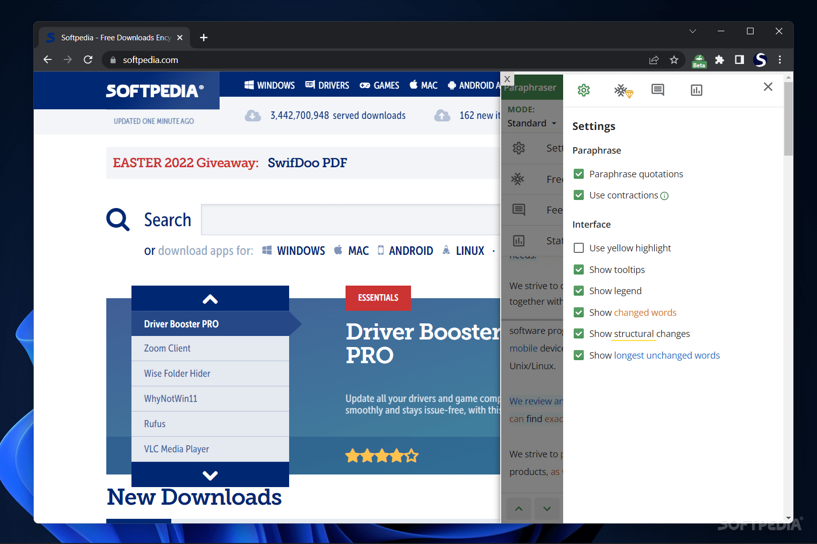Open the Feedback speech-bubble icon
Image resolution: width=817 pixels, height=544 pixels.
[657, 90]
